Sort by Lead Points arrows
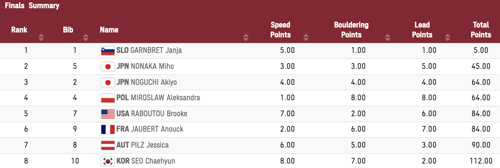The height and width of the screenshot is (168, 500). (448, 37)
